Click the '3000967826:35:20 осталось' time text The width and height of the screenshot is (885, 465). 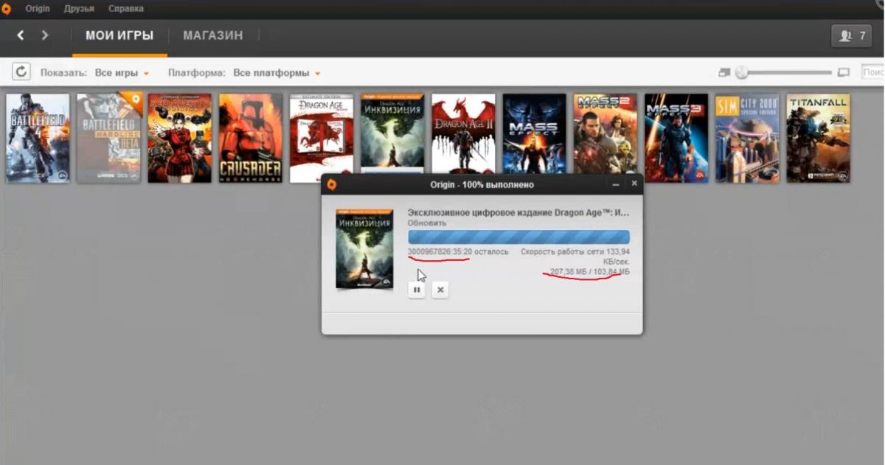[458, 252]
